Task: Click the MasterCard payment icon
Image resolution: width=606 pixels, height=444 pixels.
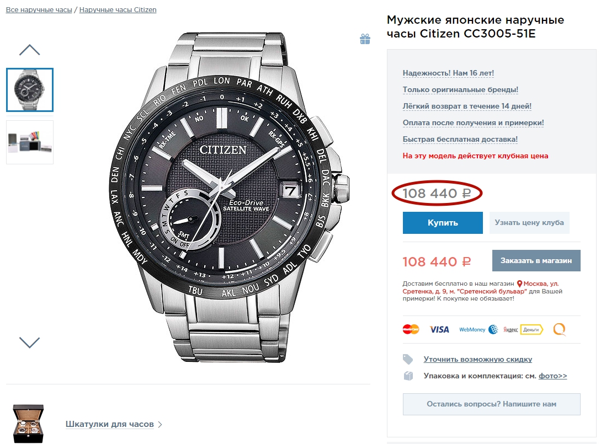Action: tap(411, 329)
